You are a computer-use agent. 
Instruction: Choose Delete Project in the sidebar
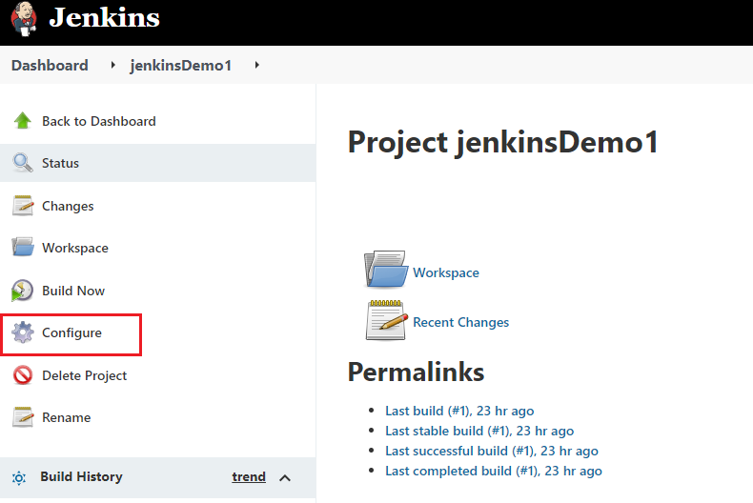click(85, 375)
